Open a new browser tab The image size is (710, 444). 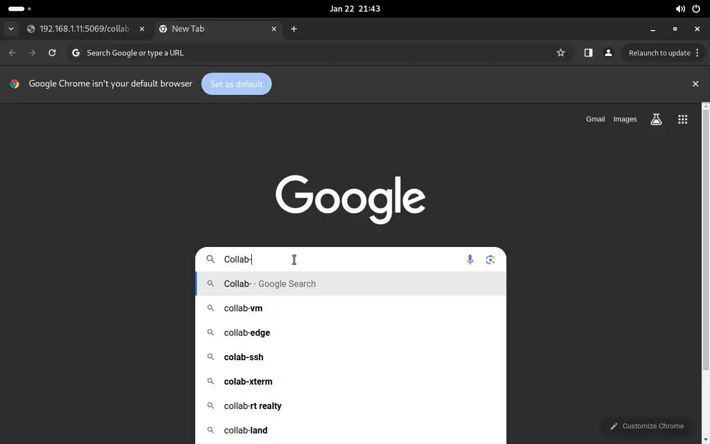(294, 29)
